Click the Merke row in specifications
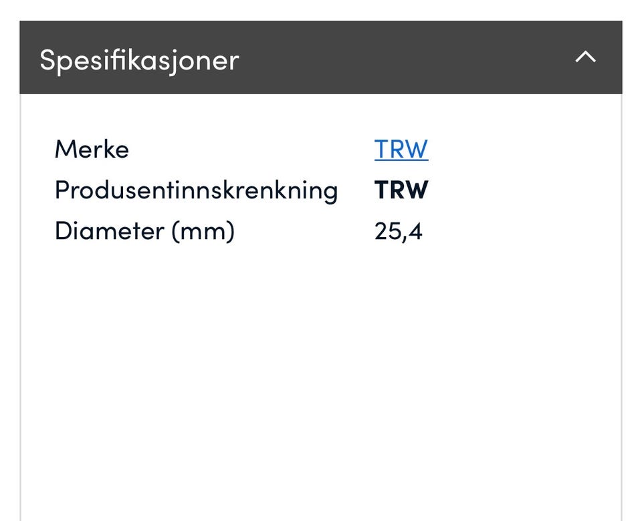The image size is (642, 521). [x=321, y=149]
